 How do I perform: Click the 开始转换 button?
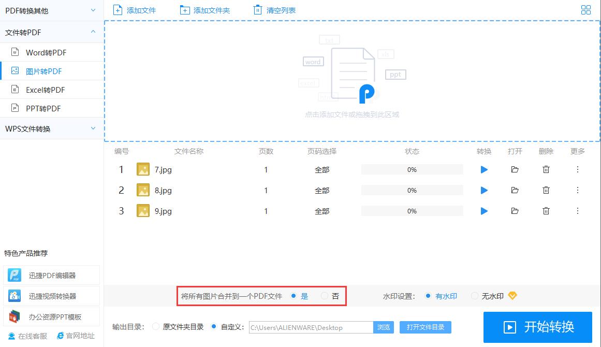pos(537,327)
